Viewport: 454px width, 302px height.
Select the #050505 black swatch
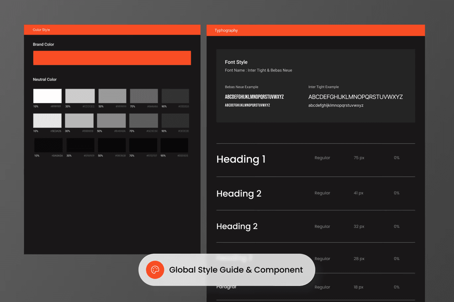click(x=174, y=145)
